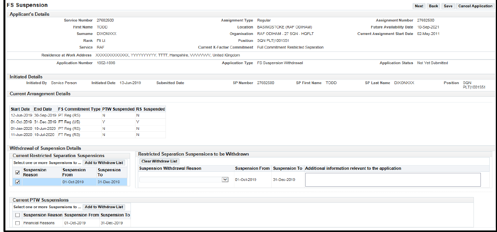The height and width of the screenshot is (232, 497).
Task: Click the End Date column header
Action: pyautogui.click(x=43, y=109)
